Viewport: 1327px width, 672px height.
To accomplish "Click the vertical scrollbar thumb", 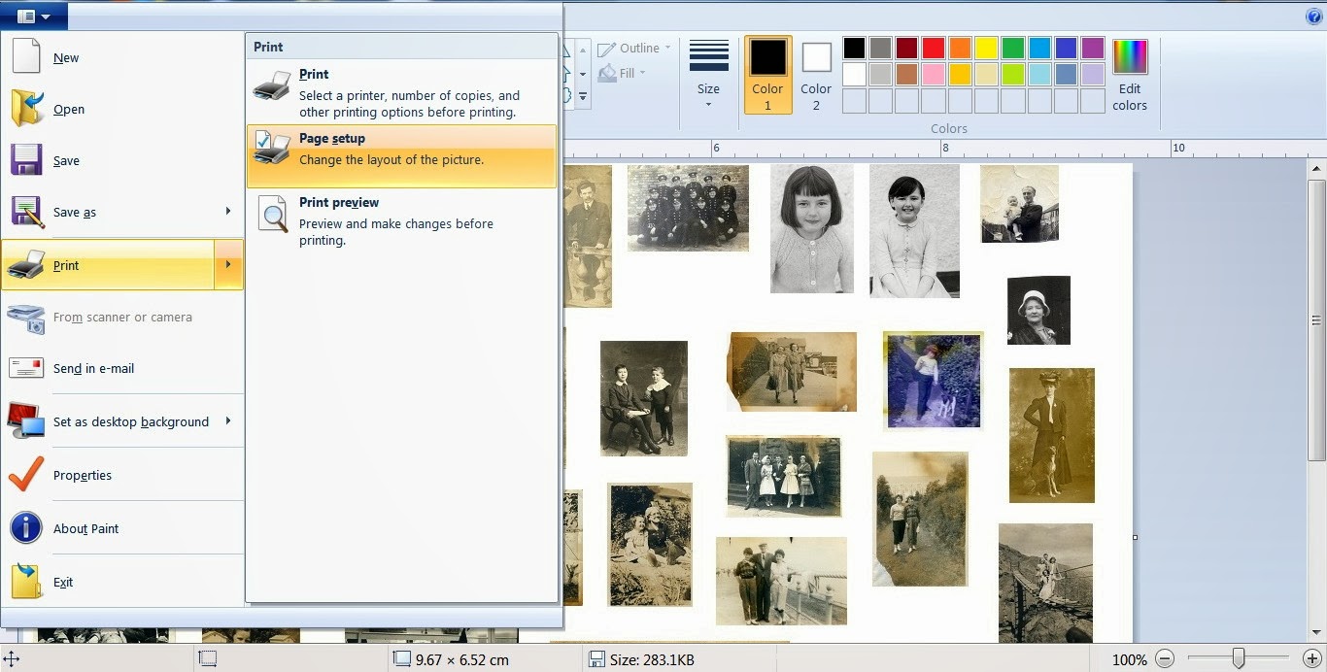I will [x=1317, y=319].
